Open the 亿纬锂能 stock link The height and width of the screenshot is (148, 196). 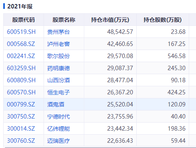tap(58, 129)
